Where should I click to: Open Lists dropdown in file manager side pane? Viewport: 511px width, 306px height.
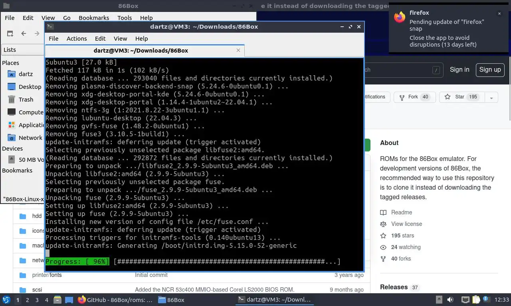coord(22,50)
